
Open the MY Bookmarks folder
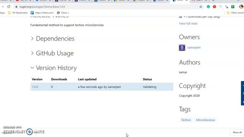click(18, 13)
